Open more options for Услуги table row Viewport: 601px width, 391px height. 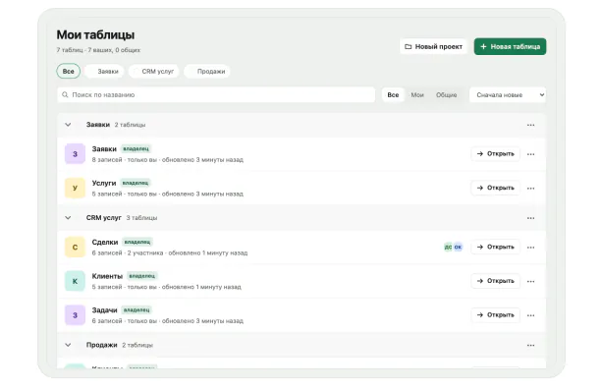[530, 189]
